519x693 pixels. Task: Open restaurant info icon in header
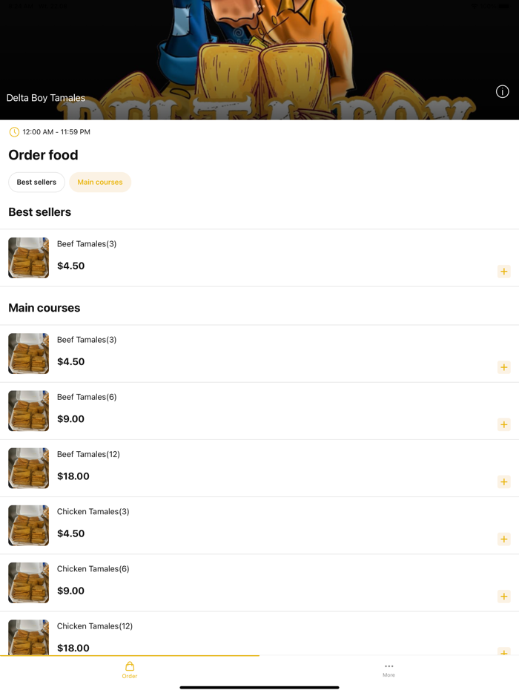(x=502, y=91)
